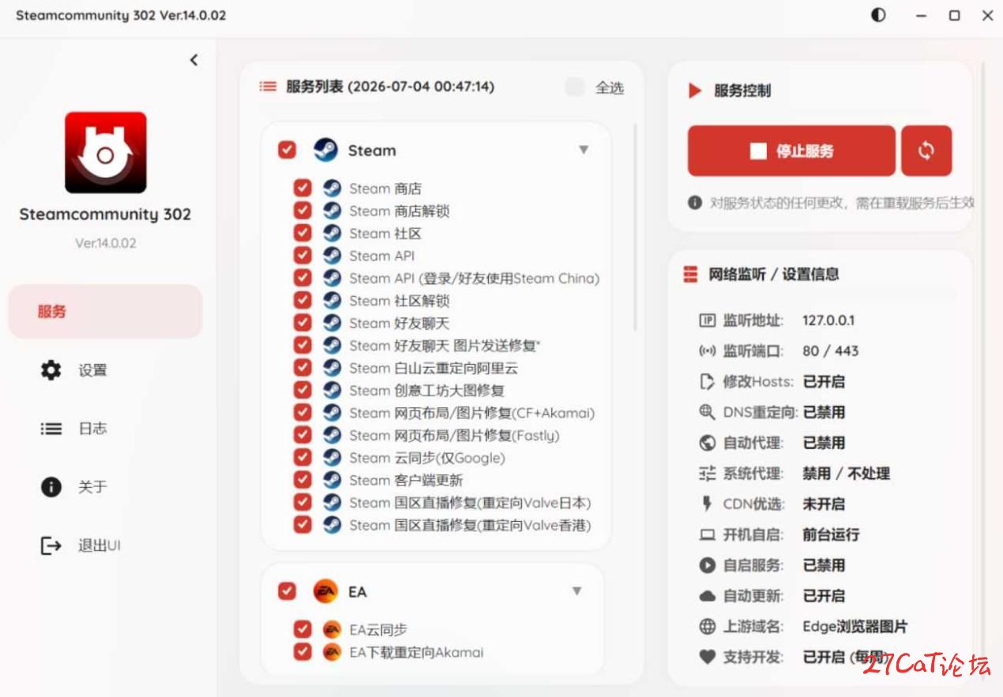Uncheck Steam 白山云重定向阿里云 checkbox

(x=302, y=368)
